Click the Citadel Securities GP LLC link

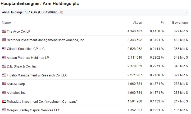(x=26, y=49)
